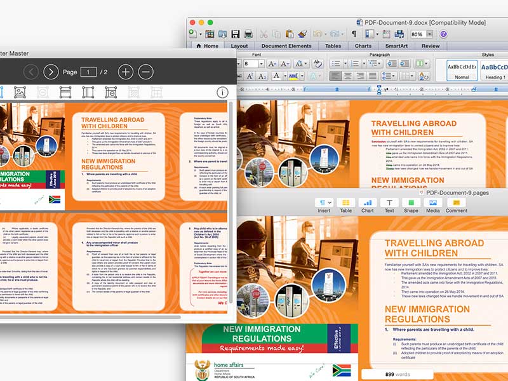Switch to the Tables tab
508x381 pixels.
[x=333, y=46]
